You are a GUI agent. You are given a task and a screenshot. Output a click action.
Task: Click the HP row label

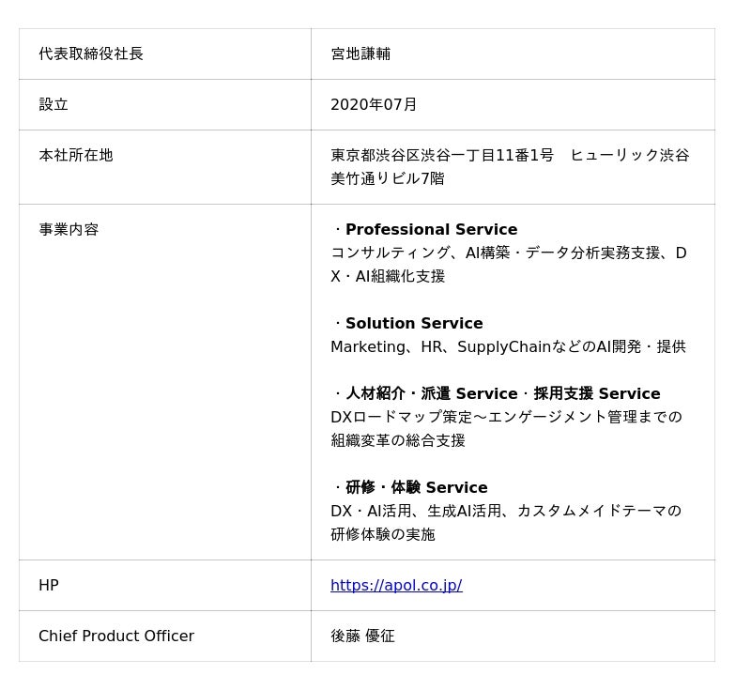(x=49, y=586)
